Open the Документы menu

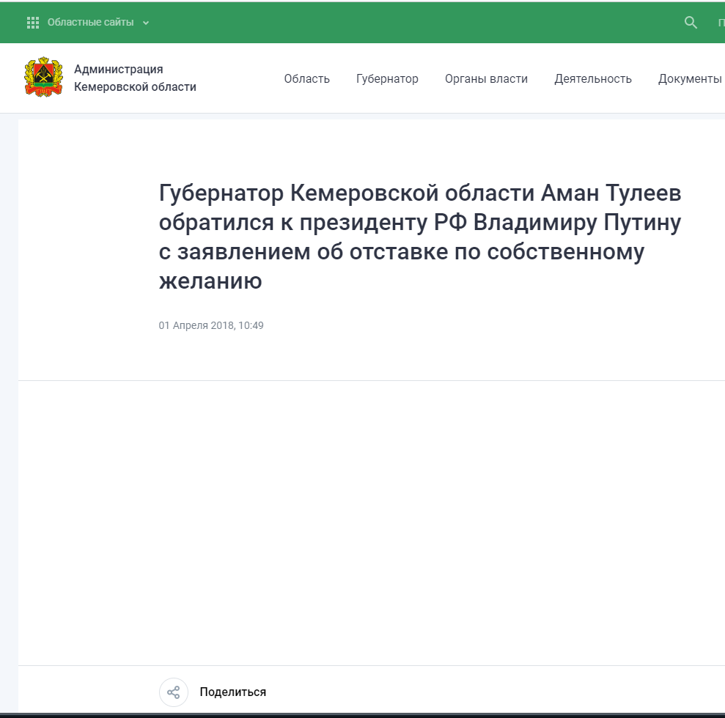(x=688, y=78)
